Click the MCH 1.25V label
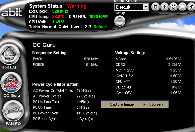 tap(125, 70)
